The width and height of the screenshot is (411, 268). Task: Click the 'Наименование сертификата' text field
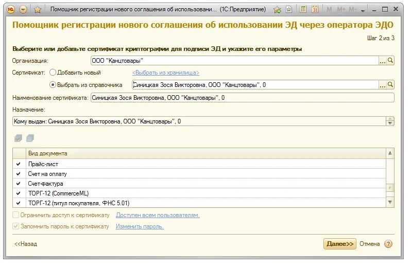(x=242, y=98)
